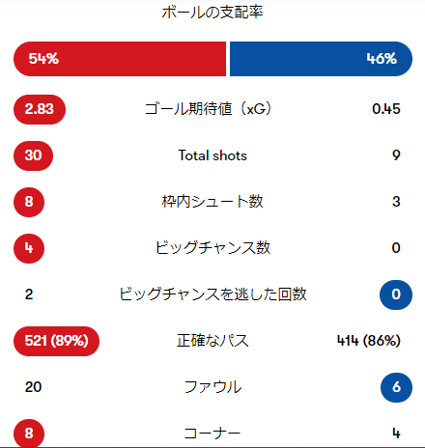425x448 pixels.
Task: Click the 414 (86%) passes value
Action: (x=369, y=341)
